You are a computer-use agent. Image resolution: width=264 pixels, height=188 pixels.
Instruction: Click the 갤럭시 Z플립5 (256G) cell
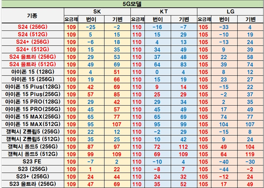pyautogui.click(x=33, y=132)
